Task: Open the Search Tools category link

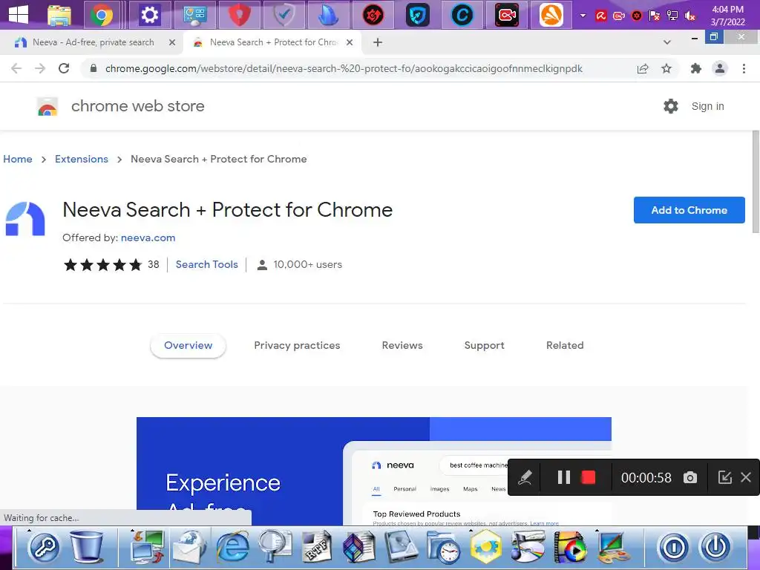Action: coord(207,265)
